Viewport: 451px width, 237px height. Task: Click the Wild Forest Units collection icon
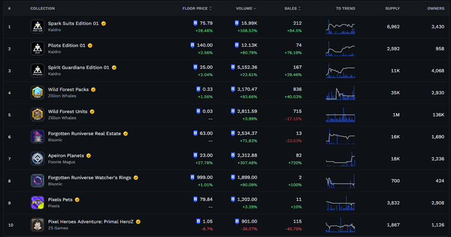37,115
